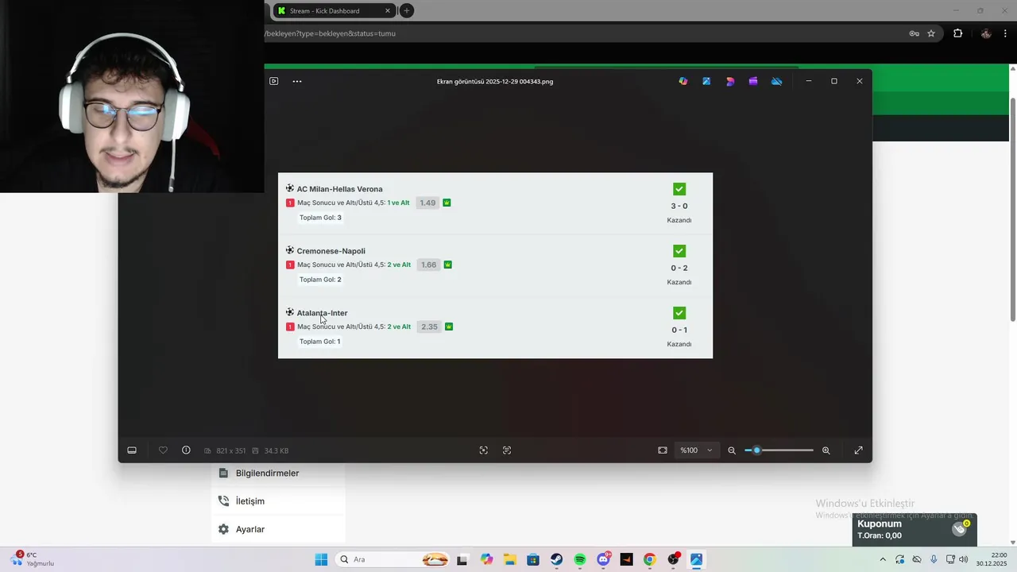Click the OneDrive cloud icon in Photos
1017x572 pixels.
click(x=777, y=81)
